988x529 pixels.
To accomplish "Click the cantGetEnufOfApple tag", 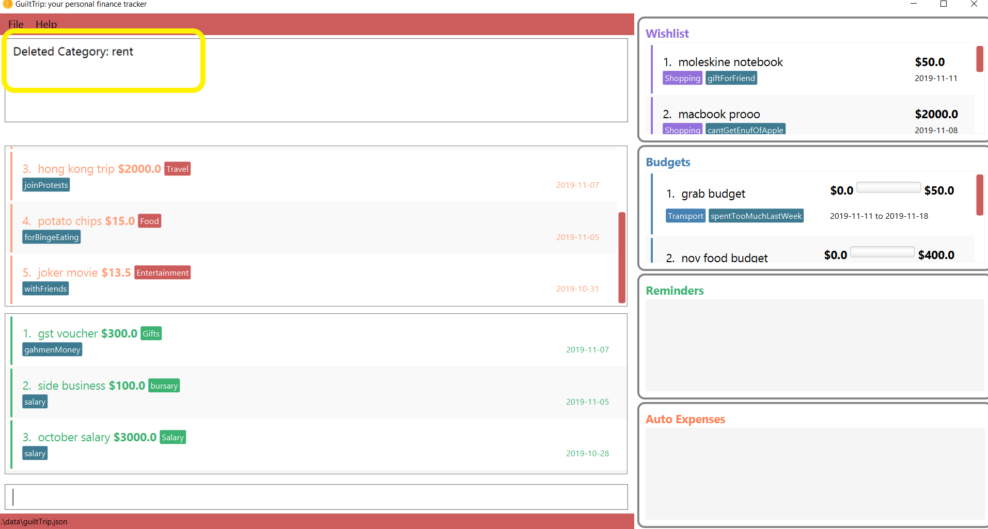I will pos(745,130).
